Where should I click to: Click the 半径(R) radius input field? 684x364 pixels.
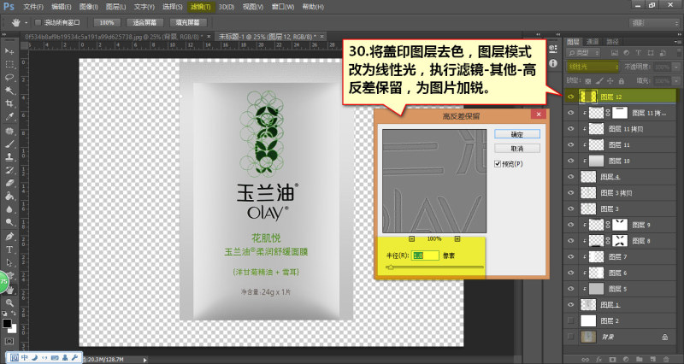pyautogui.click(x=425, y=255)
